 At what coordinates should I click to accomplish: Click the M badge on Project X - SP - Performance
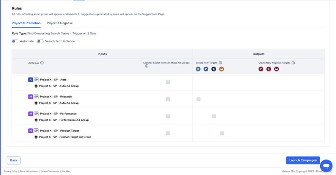[31, 113]
